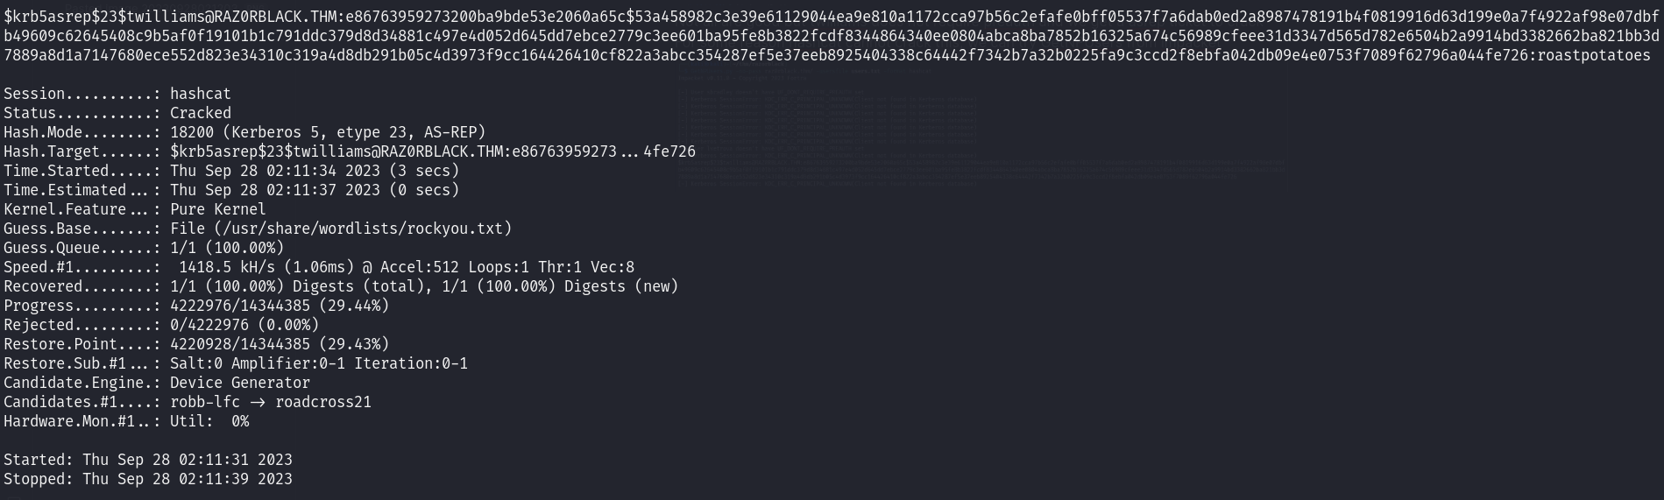The width and height of the screenshot is (1664, 500).
Task: Click the candidates robb-lfc to roadcross21 range
Action: point(271,402)
